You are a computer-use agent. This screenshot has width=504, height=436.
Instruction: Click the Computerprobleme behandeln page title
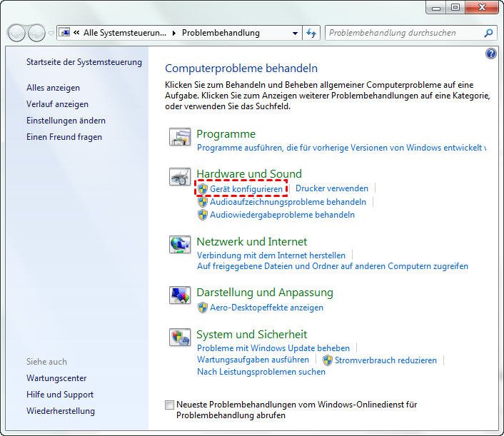tap(241, 69)
